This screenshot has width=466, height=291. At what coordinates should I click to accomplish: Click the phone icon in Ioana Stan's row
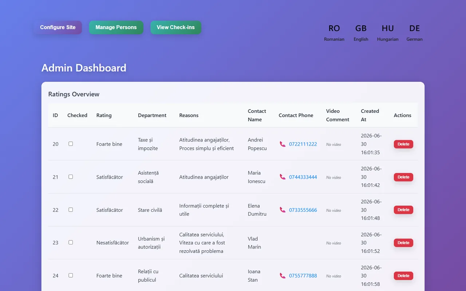[283, 276]
